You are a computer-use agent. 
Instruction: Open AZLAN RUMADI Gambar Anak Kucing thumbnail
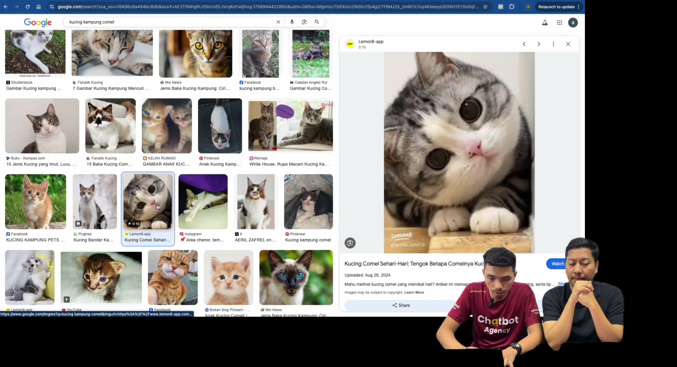point(167,126)
